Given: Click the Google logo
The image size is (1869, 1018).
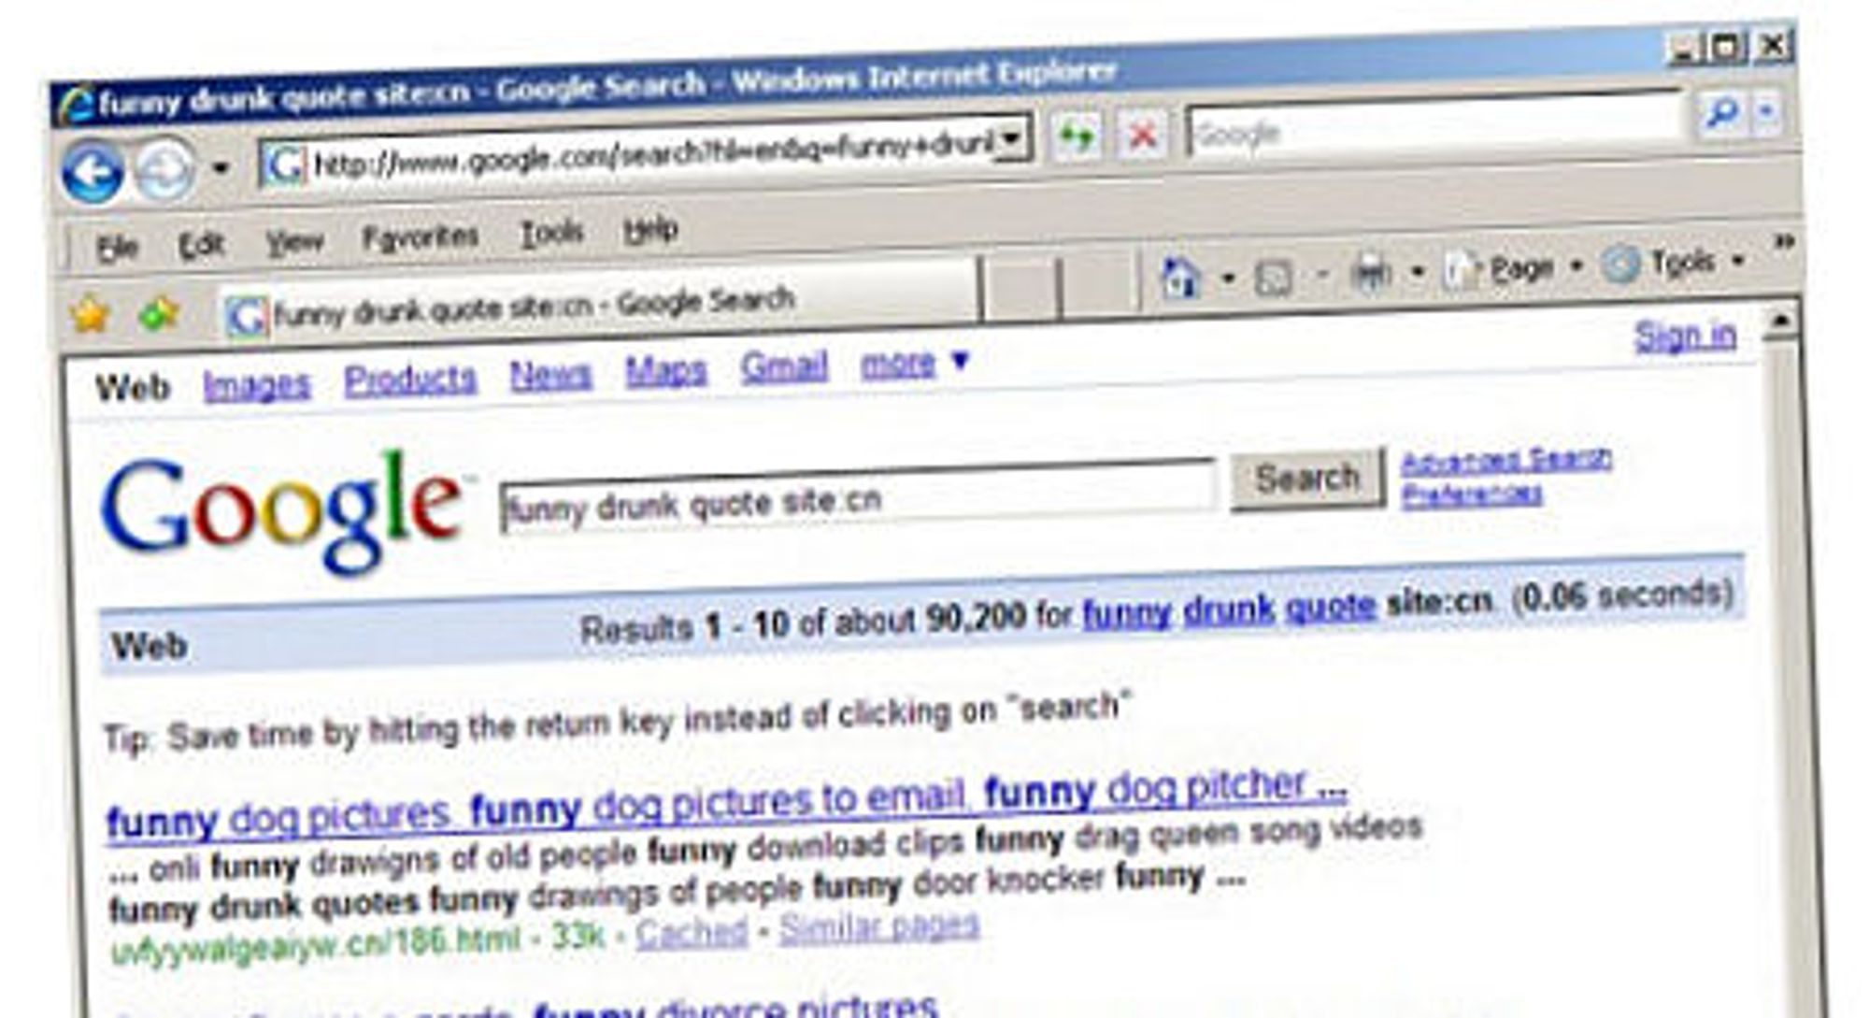Looking at the screenshot, I should point(284,512).
